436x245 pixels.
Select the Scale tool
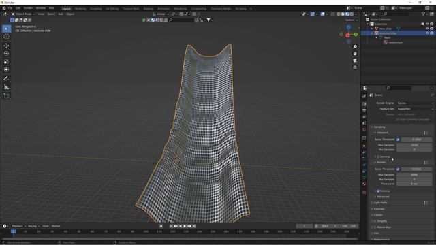[x=6, y=62]
